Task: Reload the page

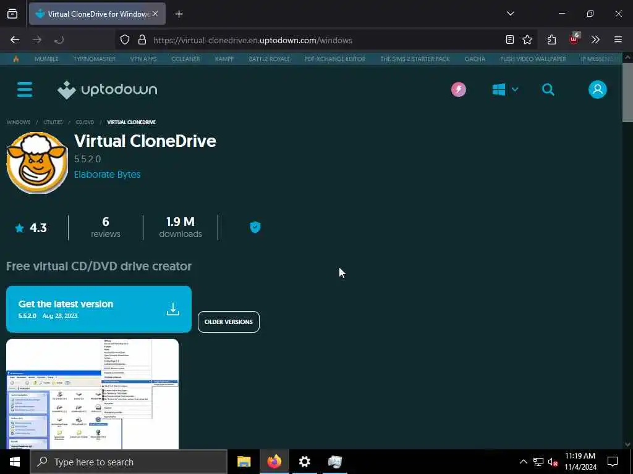Action: (x=59, y=40)
